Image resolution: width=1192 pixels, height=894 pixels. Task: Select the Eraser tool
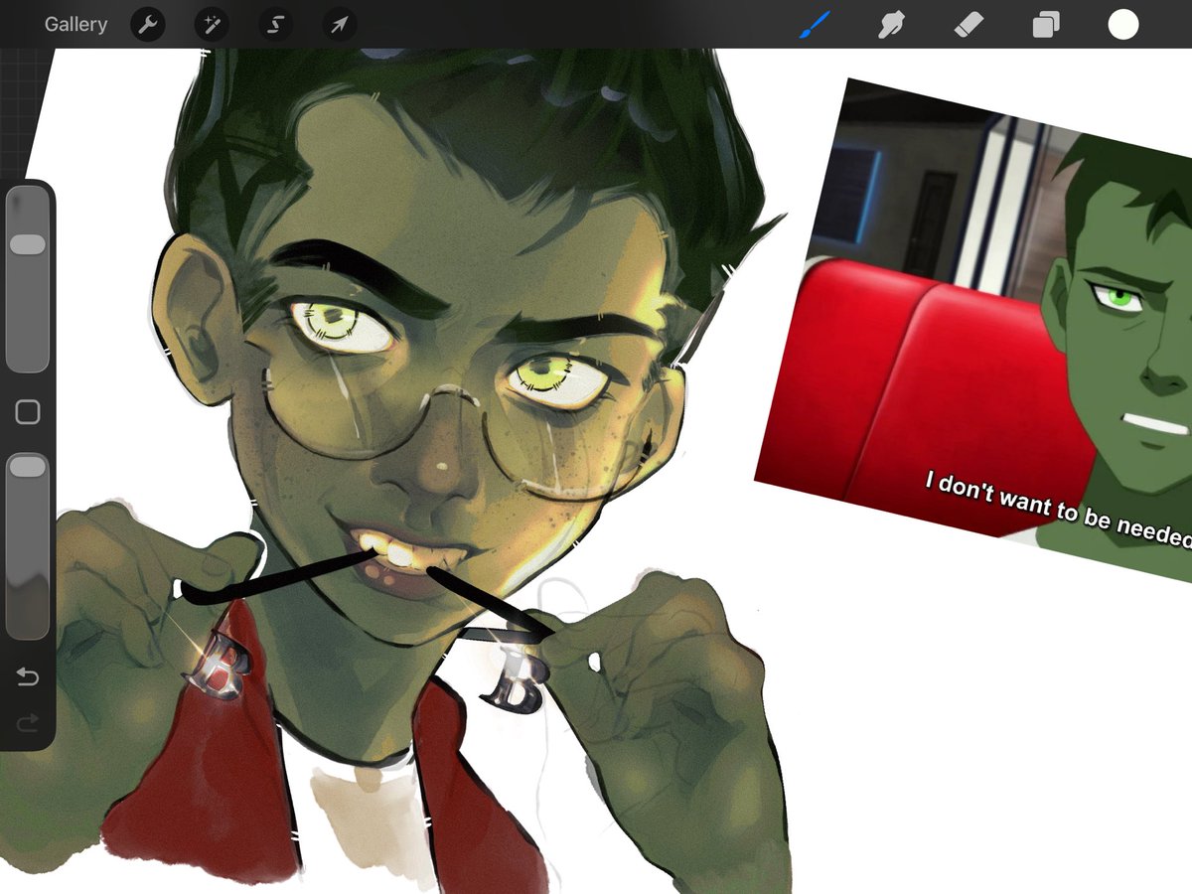tap(968, 25)
